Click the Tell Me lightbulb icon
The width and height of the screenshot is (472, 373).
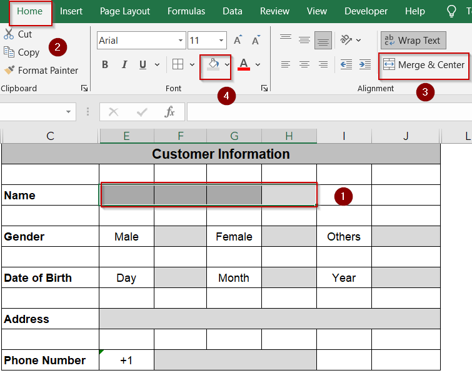pos(451,11)
